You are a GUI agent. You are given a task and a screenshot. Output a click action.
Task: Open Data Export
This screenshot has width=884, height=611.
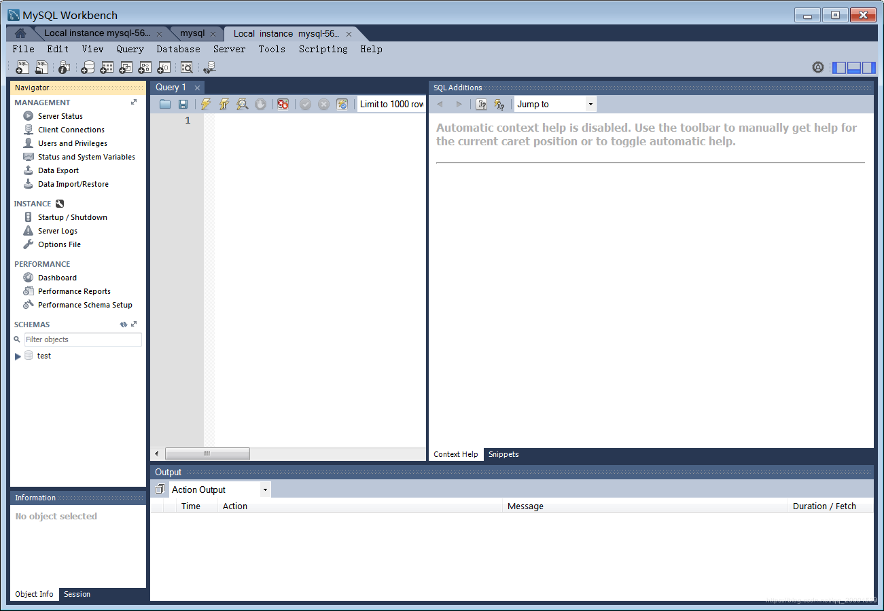[x=58, y=170]
